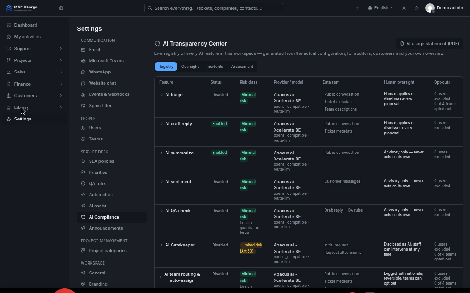Screen dimensions: 470x293
Task: Click the Microsoft Teams icon
Action: click(x=83, y=60)
